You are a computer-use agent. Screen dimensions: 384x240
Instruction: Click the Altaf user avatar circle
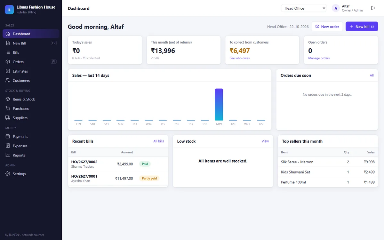[336, 8]
